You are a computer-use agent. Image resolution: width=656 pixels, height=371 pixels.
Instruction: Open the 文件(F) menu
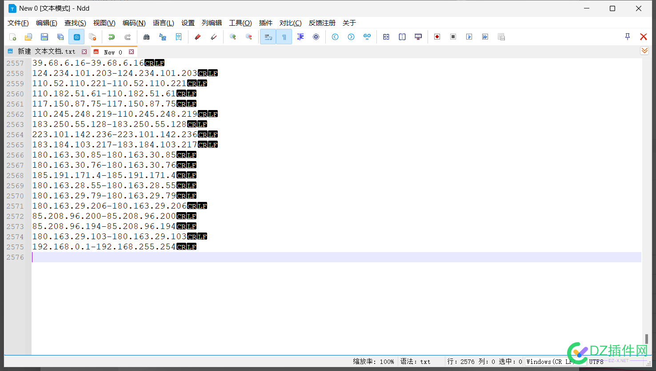18,23
